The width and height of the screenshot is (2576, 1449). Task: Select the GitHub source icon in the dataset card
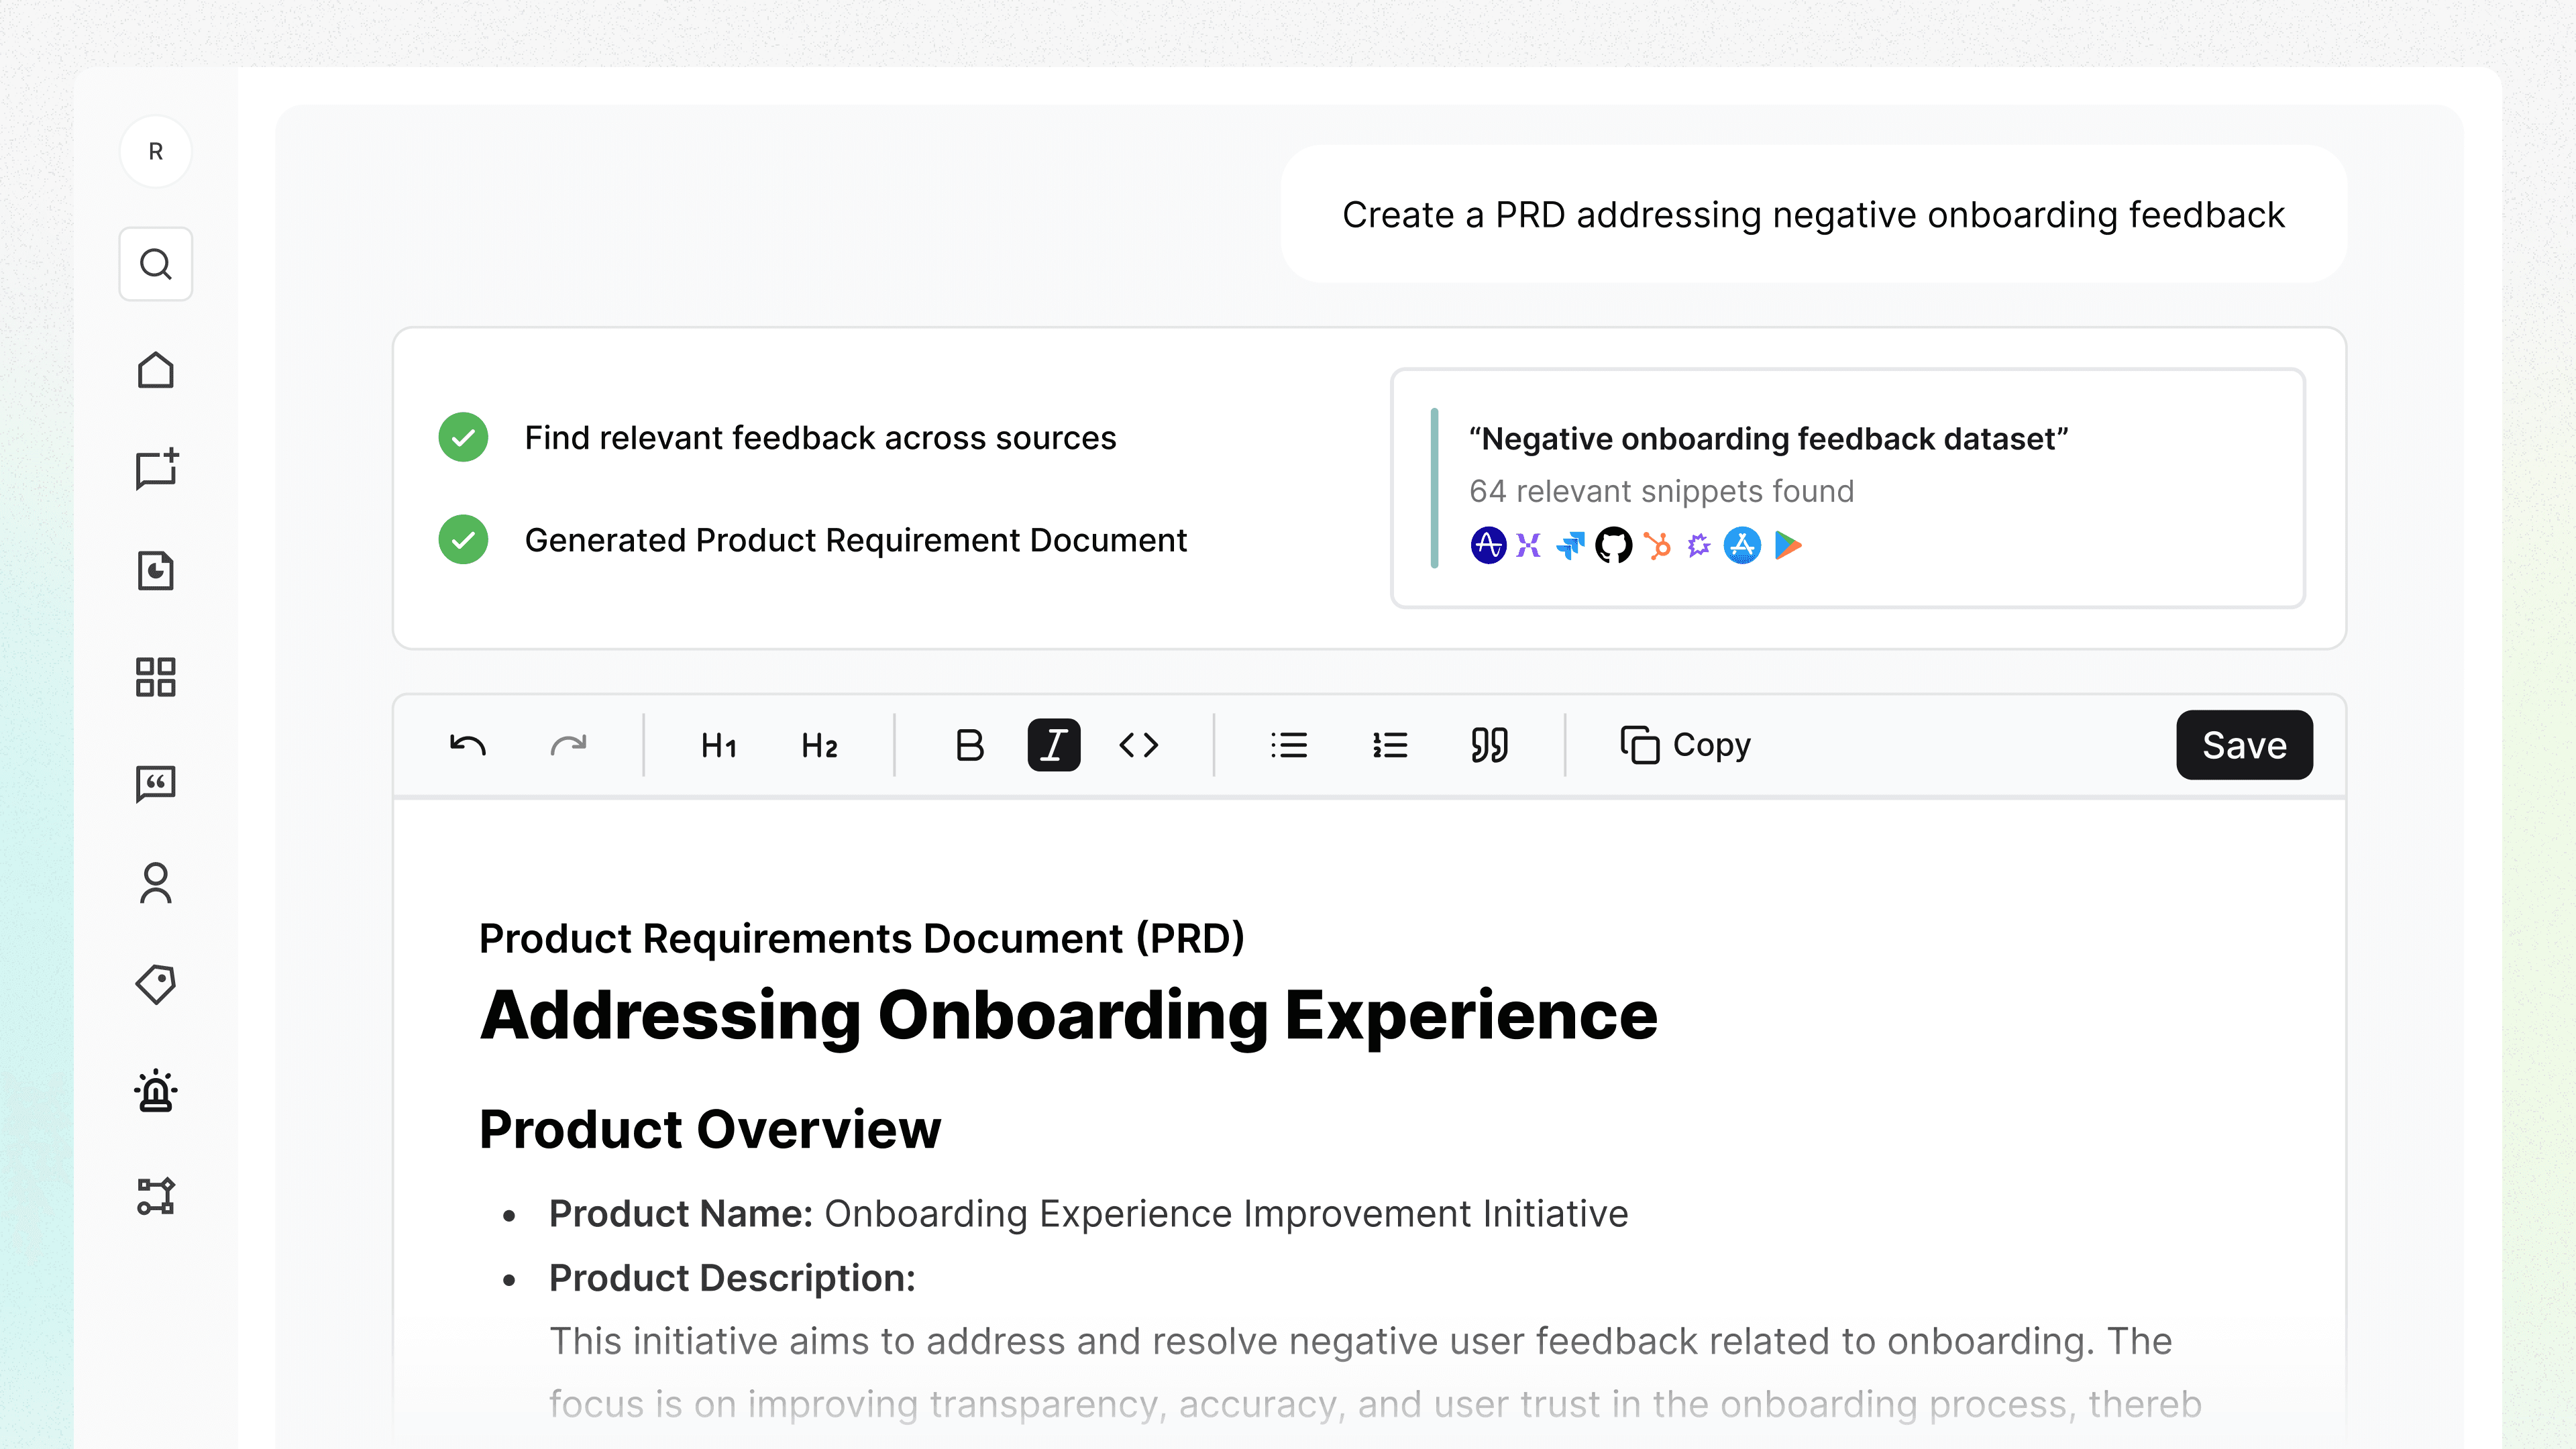coord(1613,545)
